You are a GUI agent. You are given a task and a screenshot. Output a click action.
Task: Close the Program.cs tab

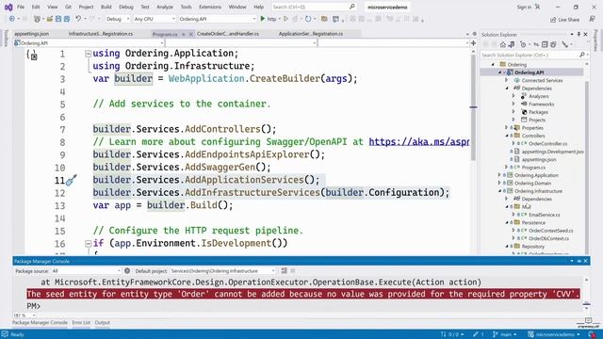190,34
